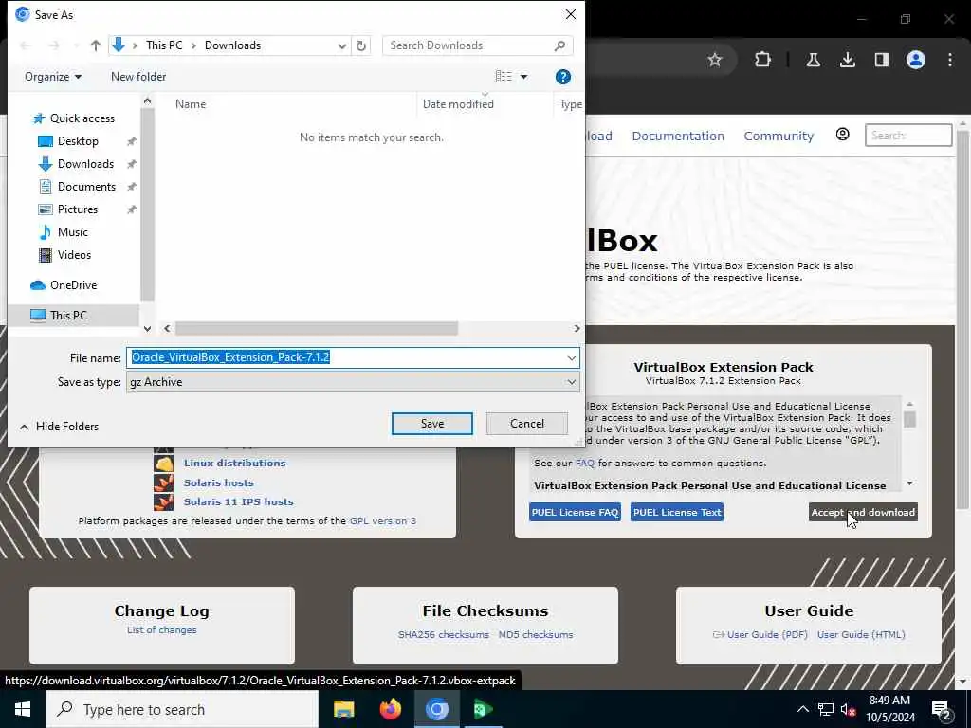Click the horizontal scrollbar in file list
971x728 pixels.
317,328
